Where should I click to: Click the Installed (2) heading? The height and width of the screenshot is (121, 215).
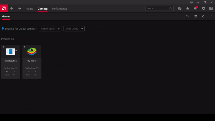coord(8,39)
